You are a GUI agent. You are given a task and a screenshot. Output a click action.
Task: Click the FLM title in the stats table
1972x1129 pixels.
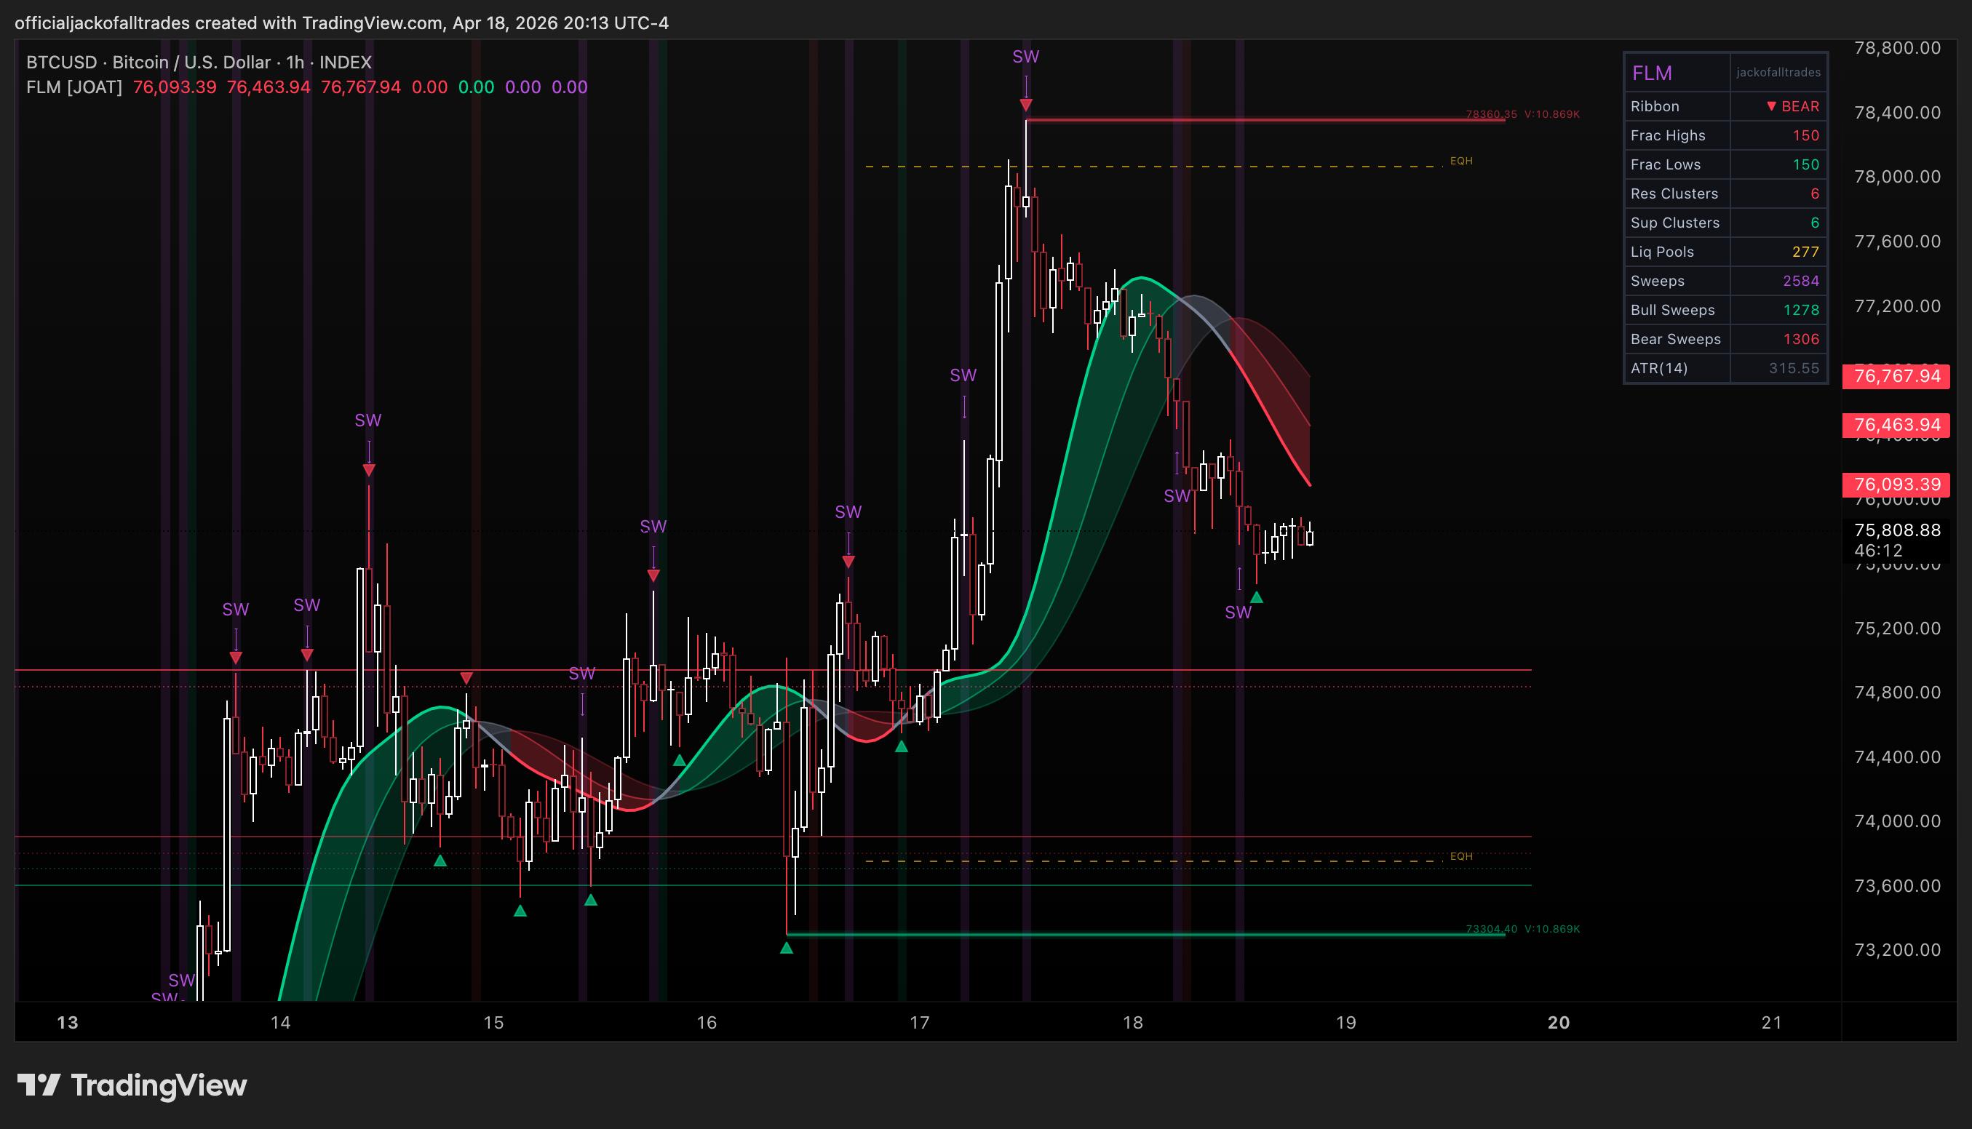pos(1652,73)
